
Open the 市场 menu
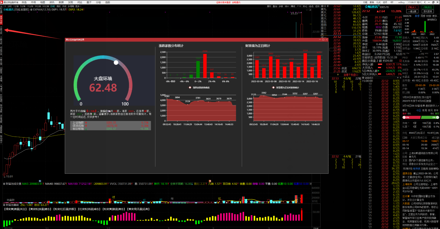(x=33, y=2)
